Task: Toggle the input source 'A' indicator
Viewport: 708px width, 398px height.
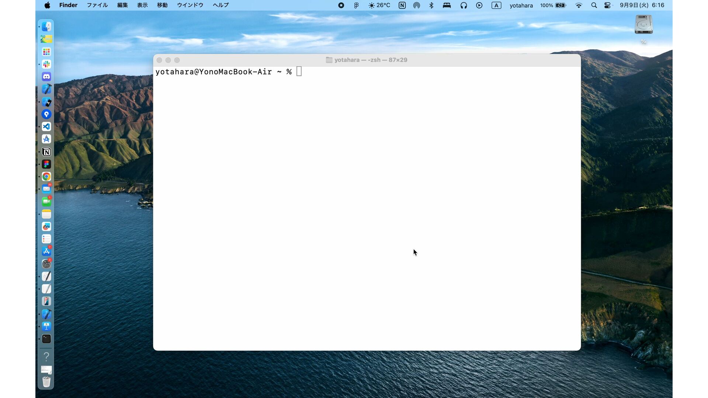Action: 496,5
